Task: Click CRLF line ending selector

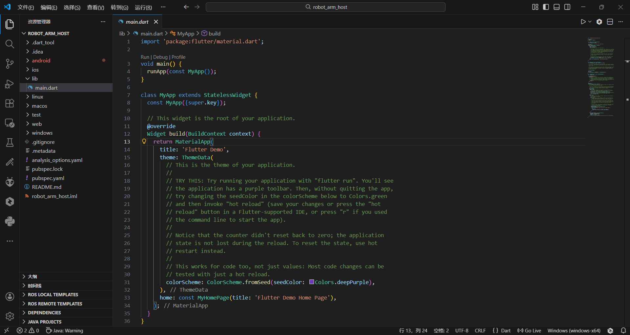Action: tap(480, 330)
